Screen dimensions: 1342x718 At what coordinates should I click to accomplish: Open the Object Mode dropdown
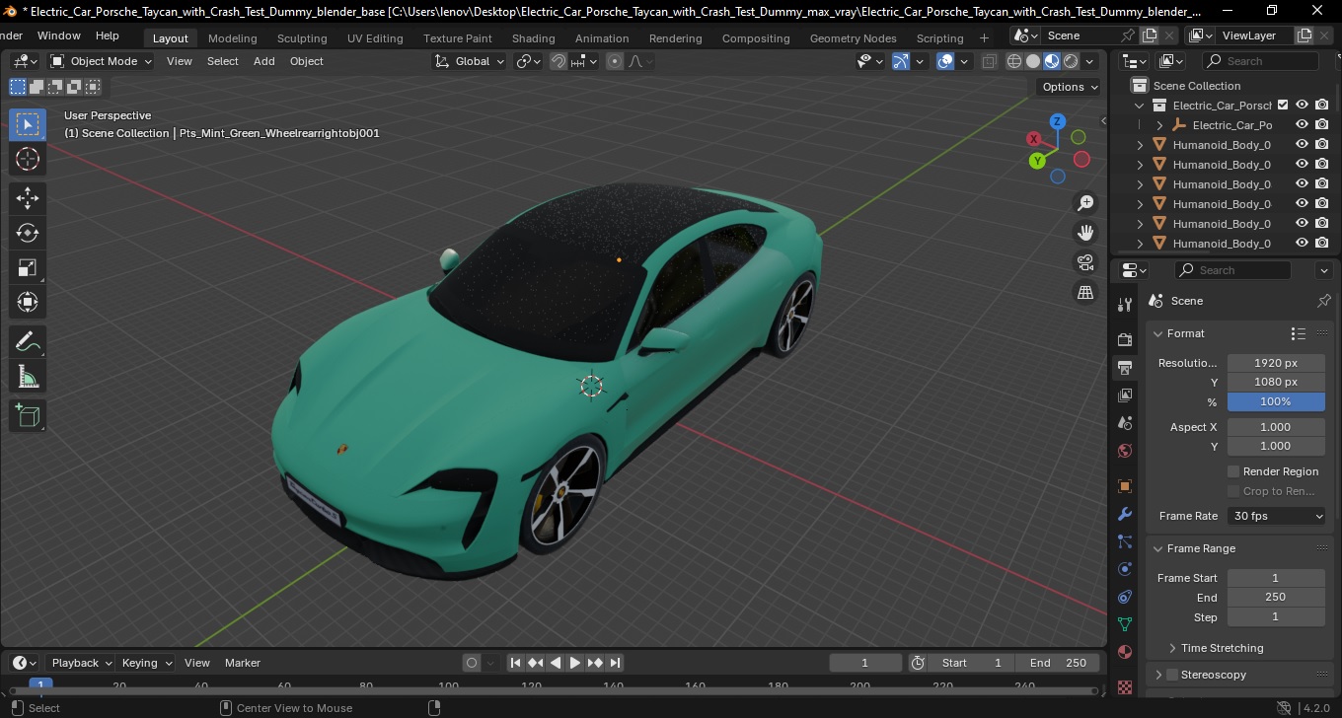[x=102, y=61]
